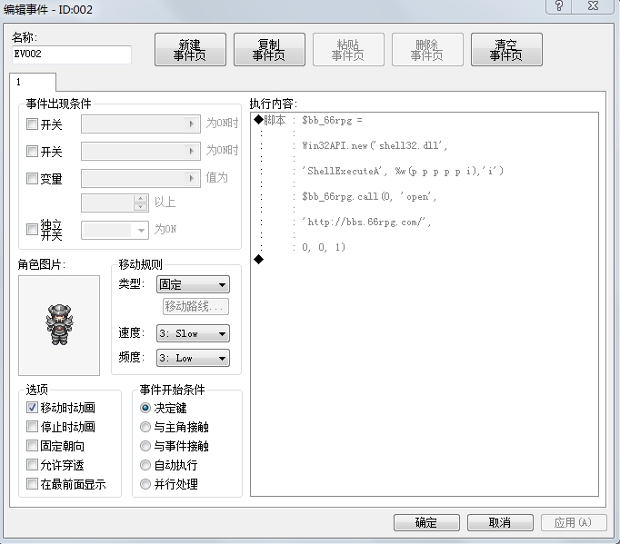Enable the second 开关 condition checkbox

click(x=32, y=151)
